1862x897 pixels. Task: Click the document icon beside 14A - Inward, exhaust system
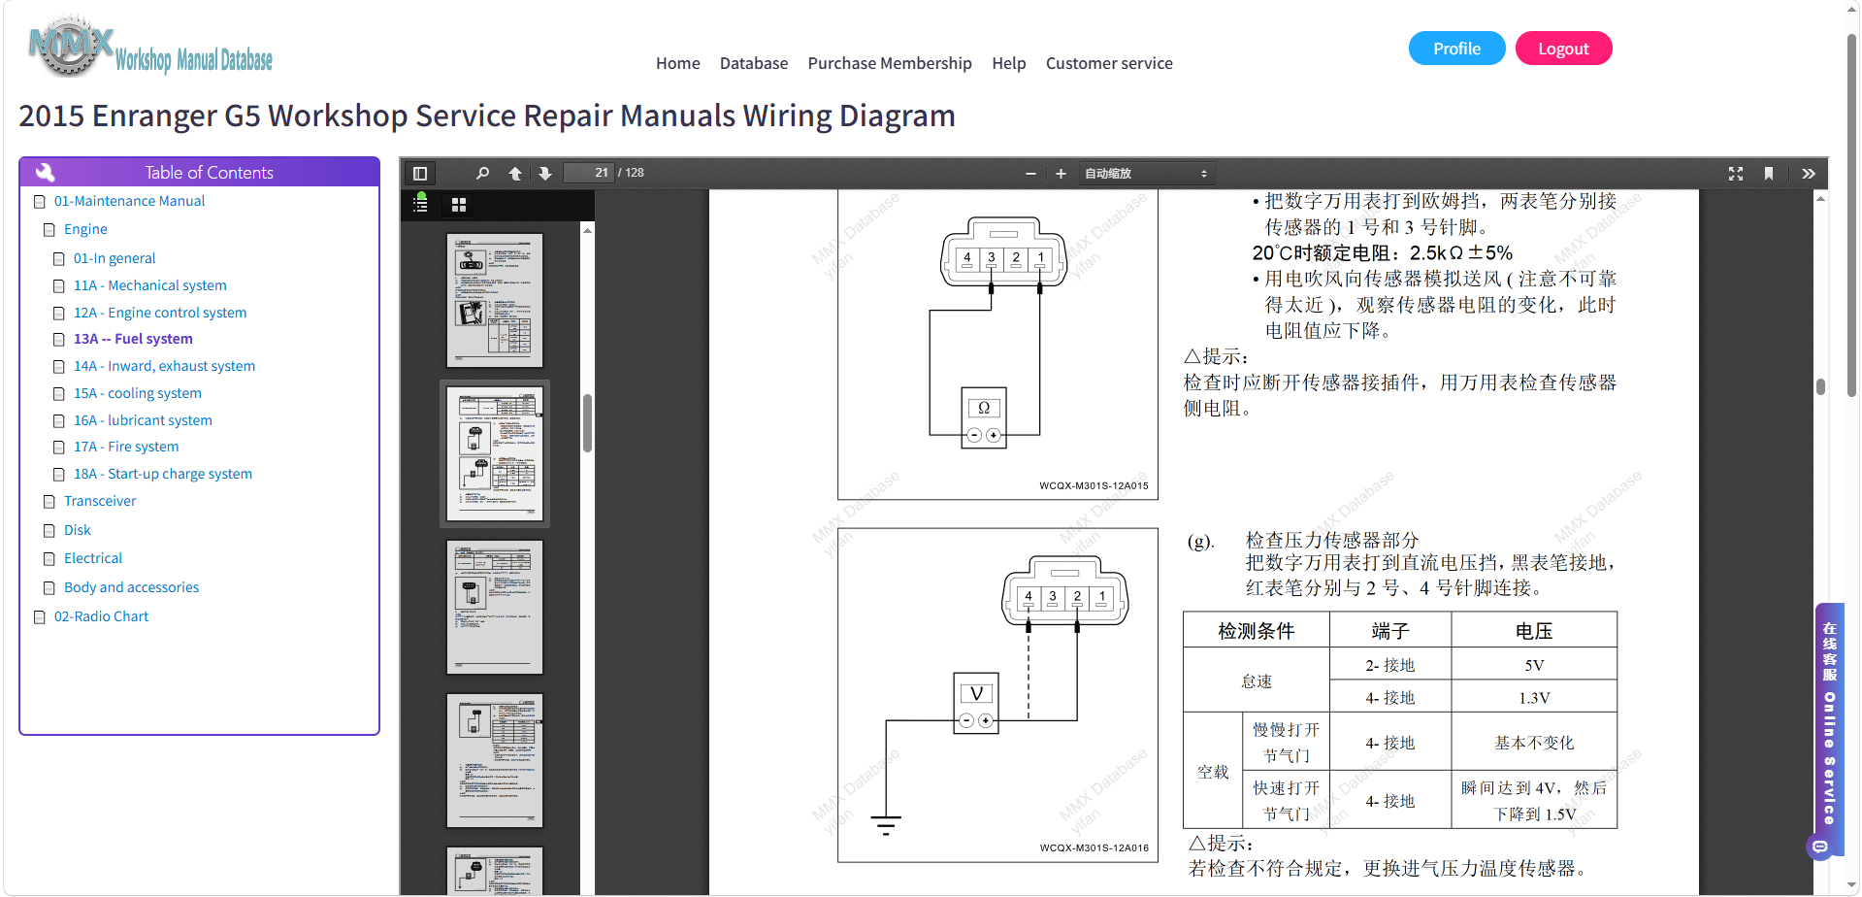pyautogui.click(x=59, y=367)
